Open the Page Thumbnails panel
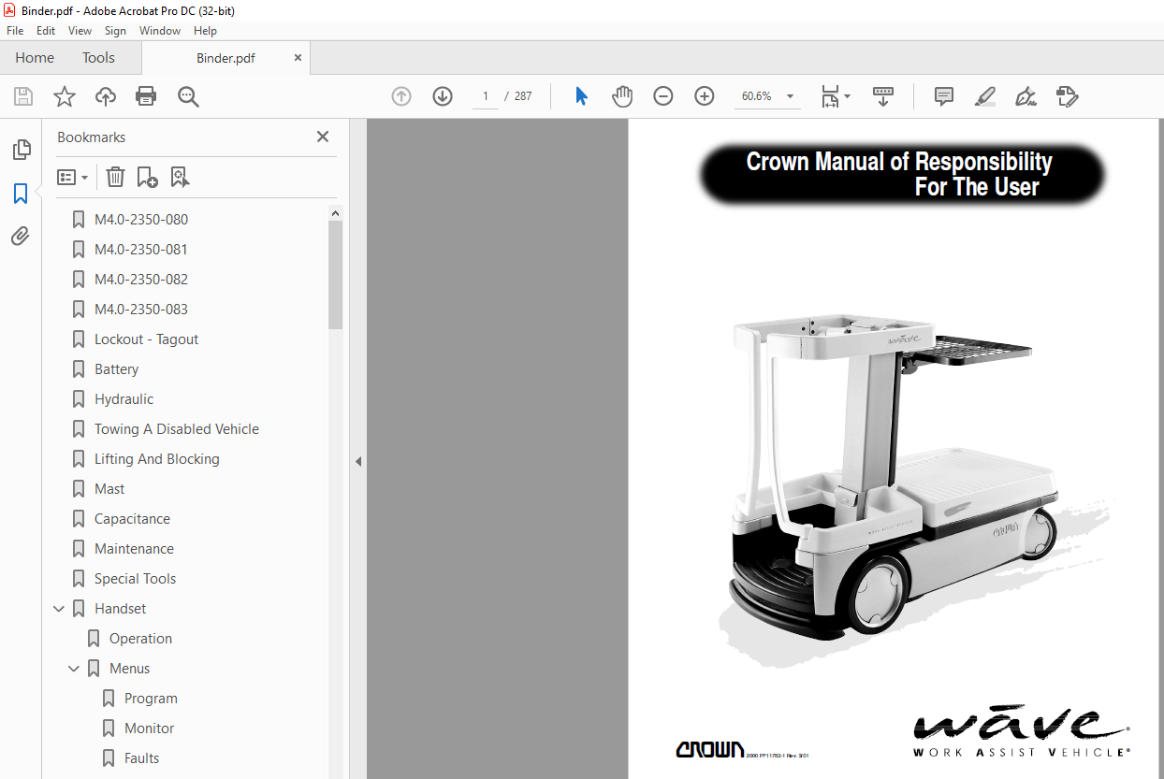1164x779 pixels. pos(21,150)
